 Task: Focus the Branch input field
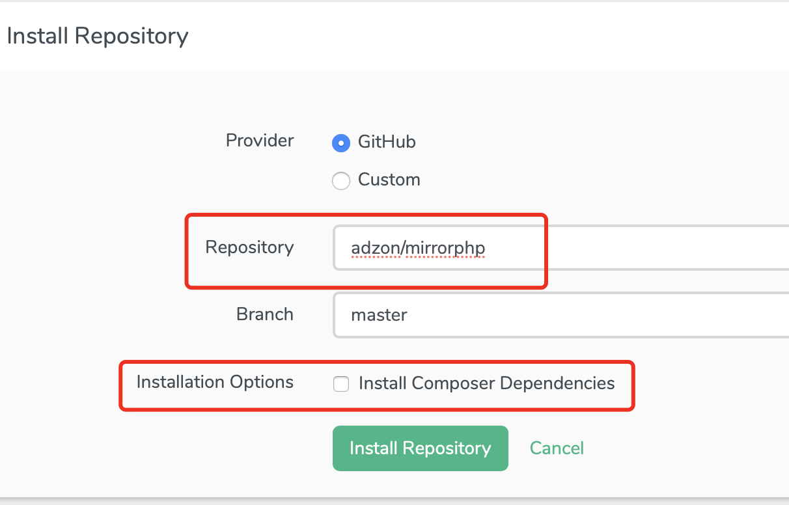[586, 316]
